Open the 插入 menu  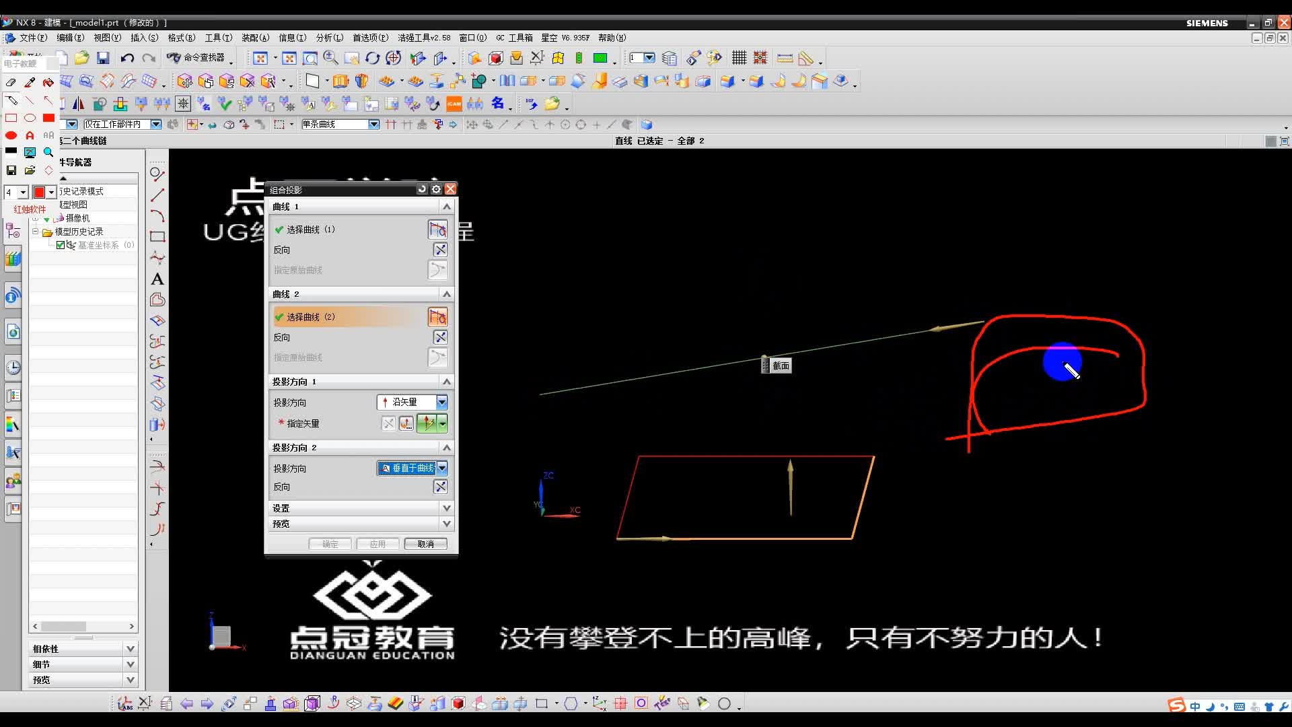144,38
